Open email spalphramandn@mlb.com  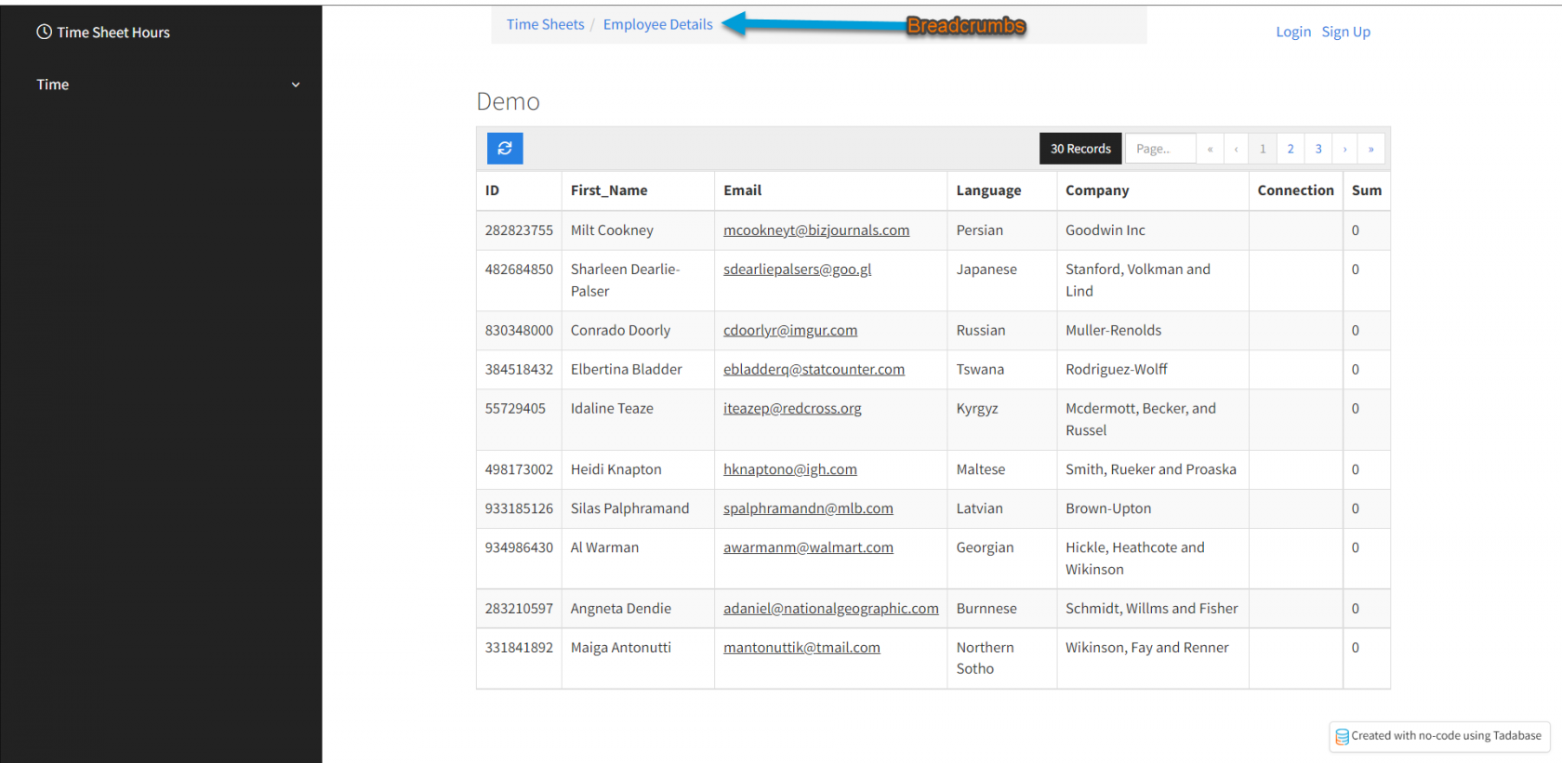(x=808, y=509)
